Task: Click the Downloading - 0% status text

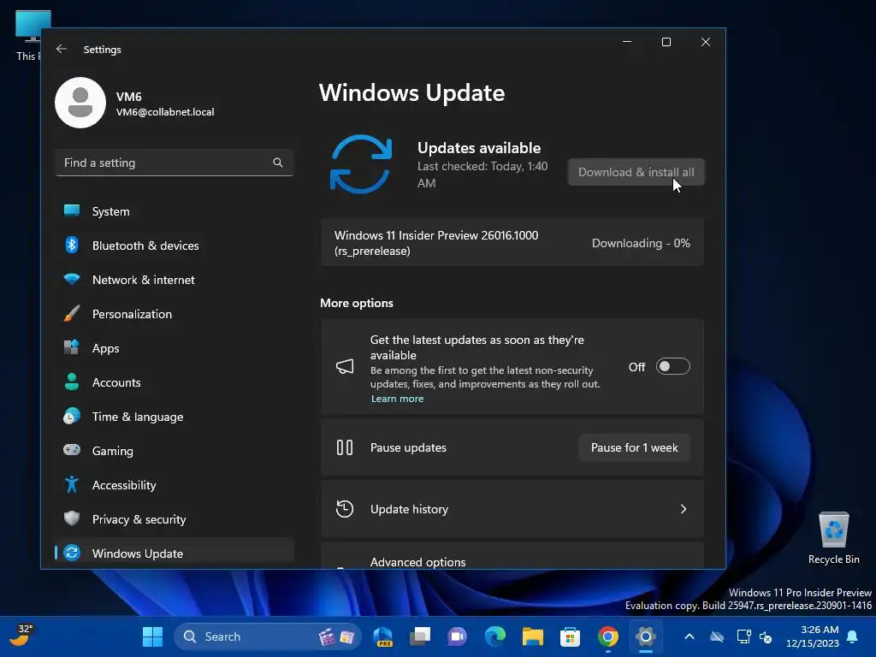Action: point(641,243)
